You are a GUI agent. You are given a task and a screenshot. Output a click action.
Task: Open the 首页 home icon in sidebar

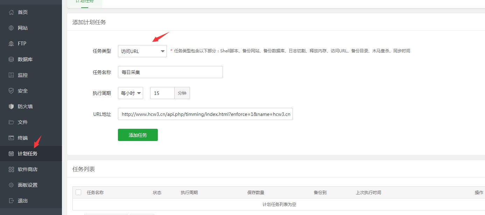12,12
